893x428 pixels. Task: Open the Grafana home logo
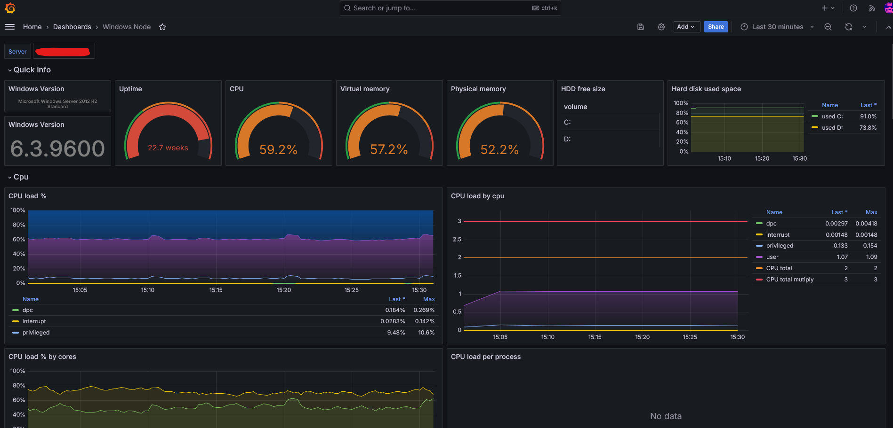(10, 8)
